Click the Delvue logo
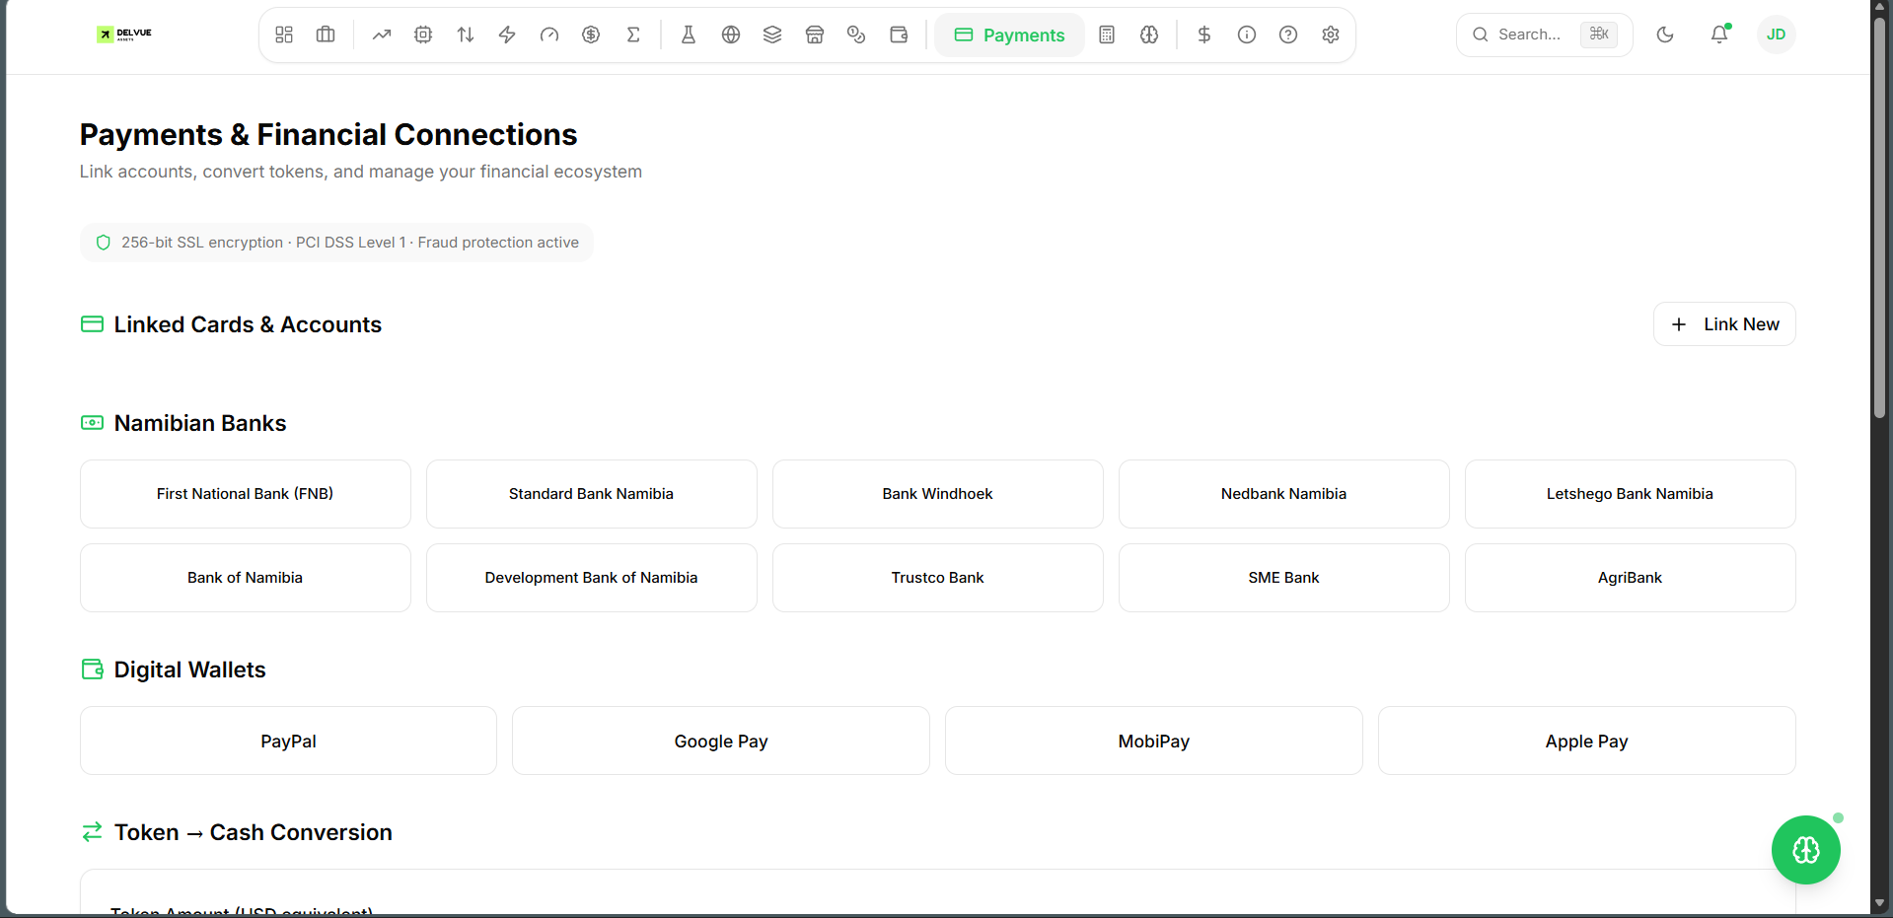Viewport: 1893px width, 918px height. coord(124,35)
